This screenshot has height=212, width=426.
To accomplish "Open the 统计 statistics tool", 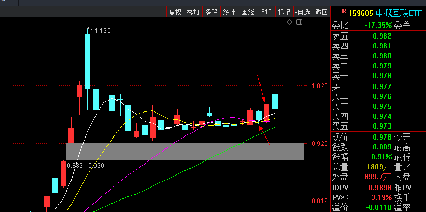I will pyautogui.click(x=229, y=12).
